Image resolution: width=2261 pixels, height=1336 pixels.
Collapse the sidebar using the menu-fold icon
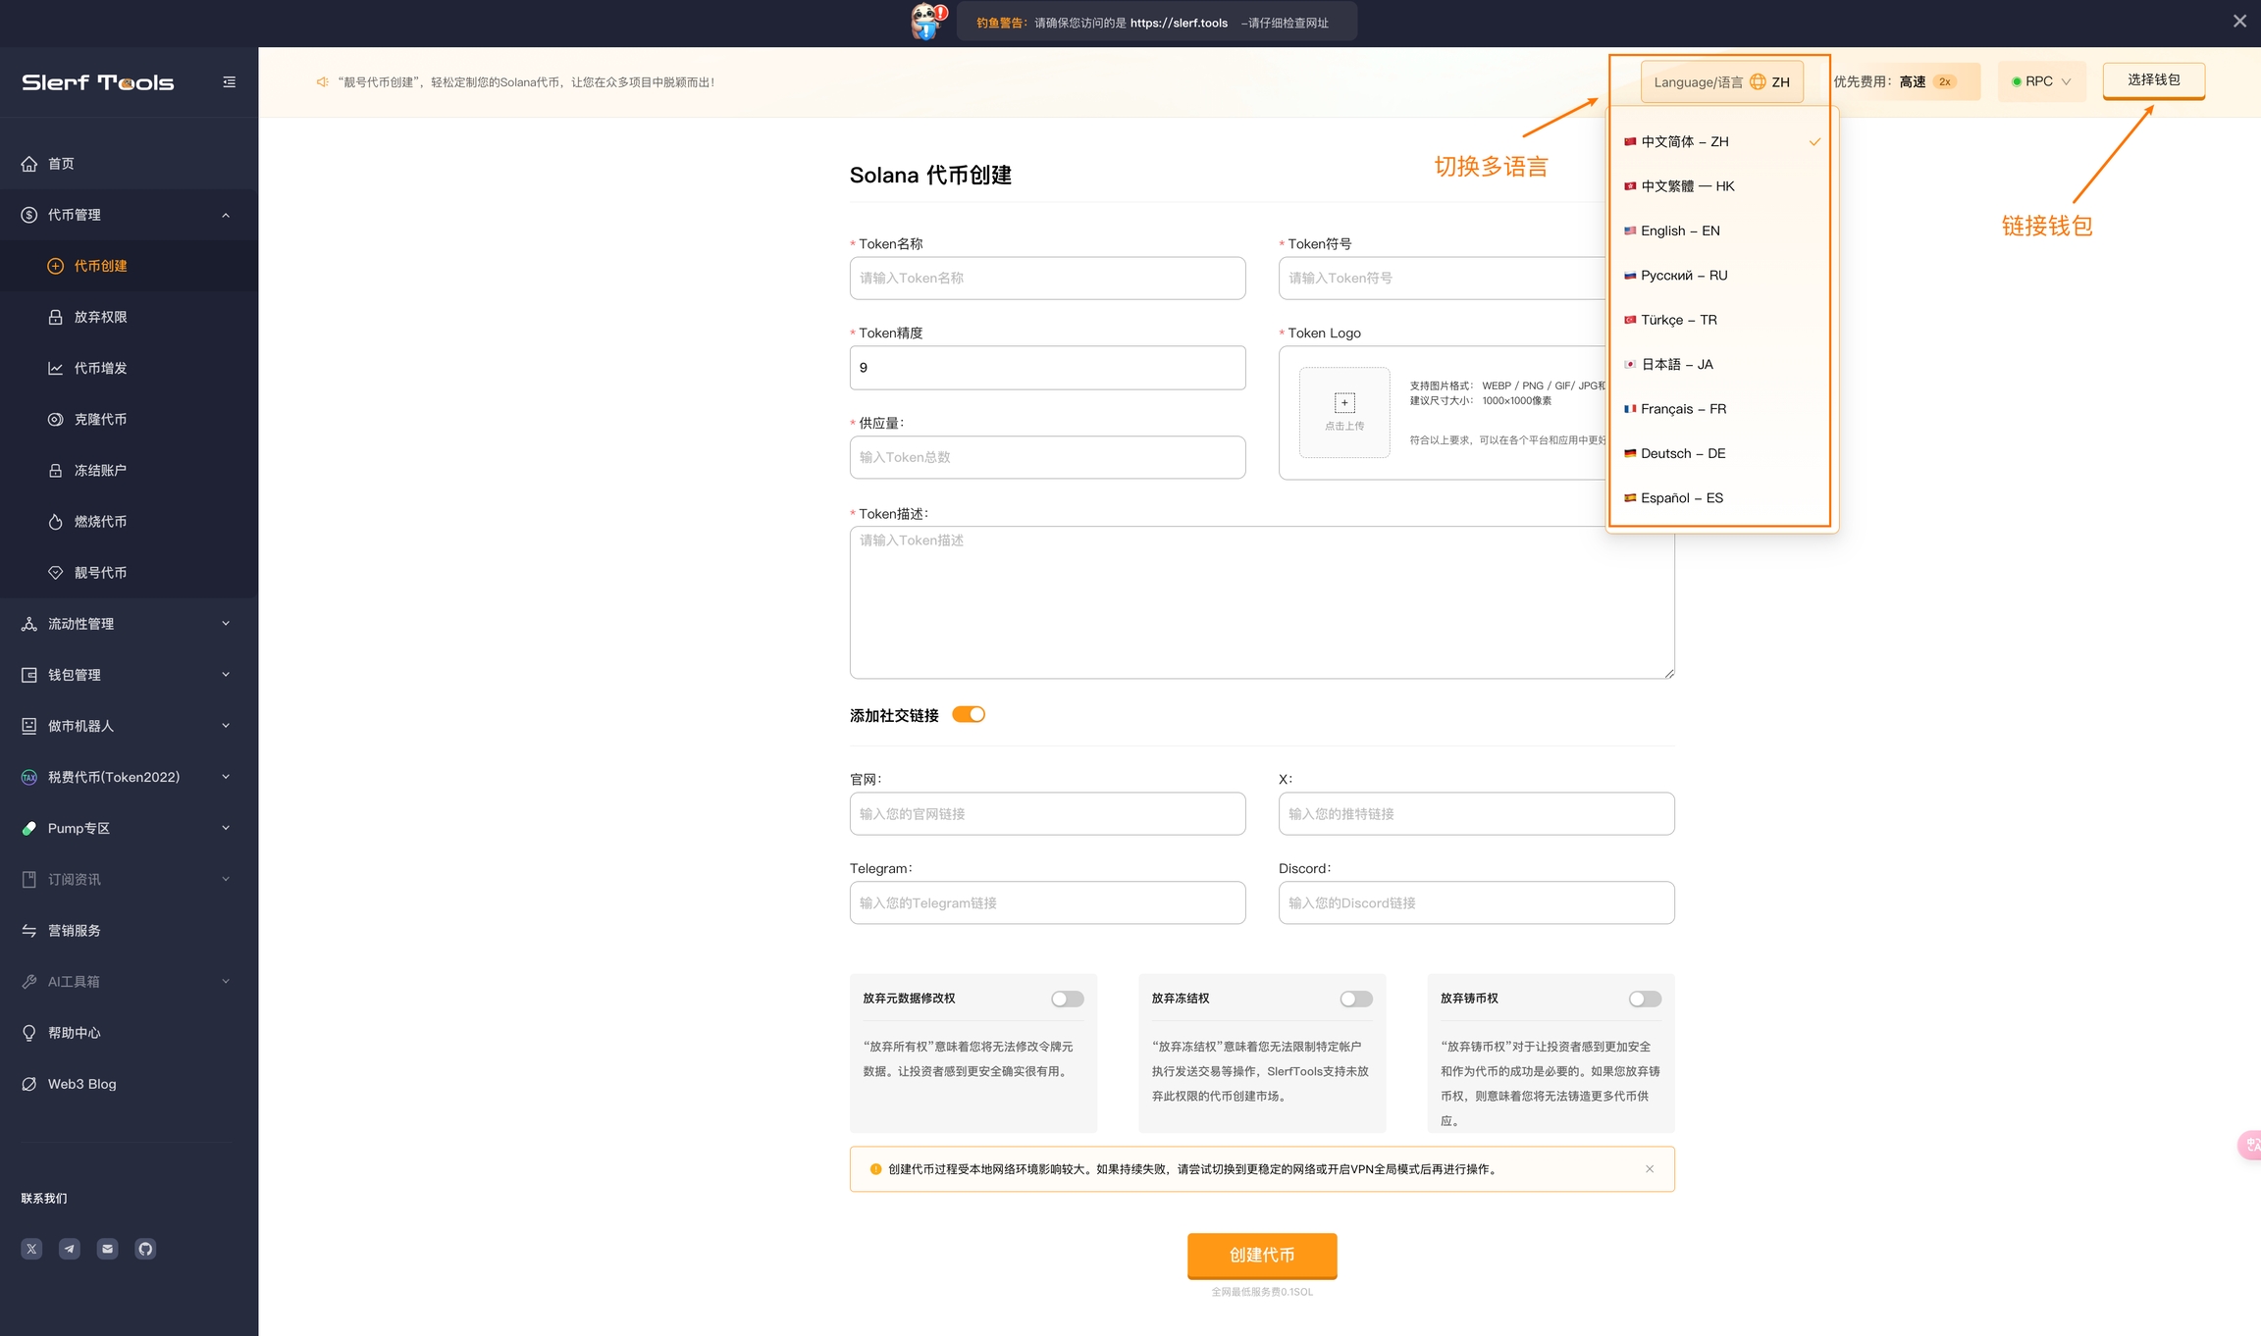[229, 82]
